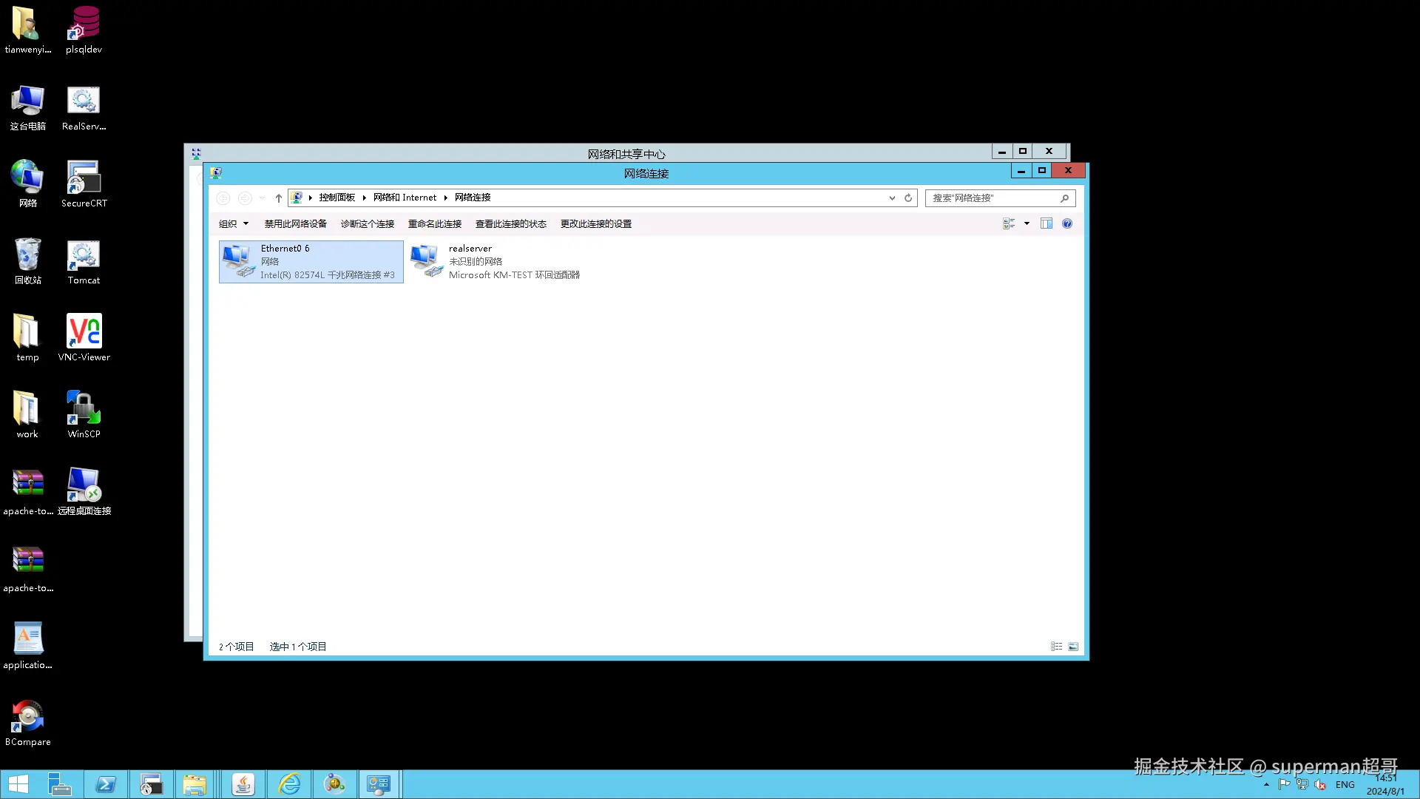Click 重命名此连接 toolbar command
Viewport: 1420px width, 799px height.
point(434,223)
